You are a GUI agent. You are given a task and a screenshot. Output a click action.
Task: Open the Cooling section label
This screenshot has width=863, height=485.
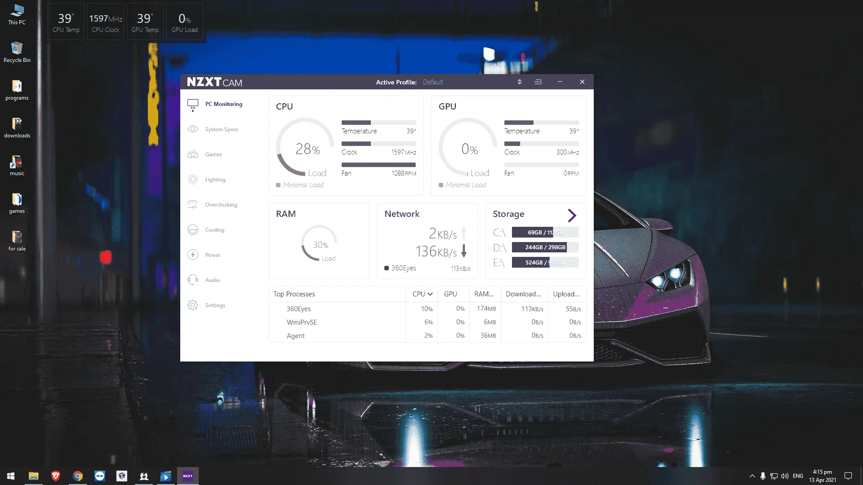point(214,230)
